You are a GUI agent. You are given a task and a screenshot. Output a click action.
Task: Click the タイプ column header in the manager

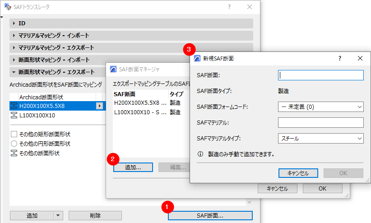click(179, 94)
